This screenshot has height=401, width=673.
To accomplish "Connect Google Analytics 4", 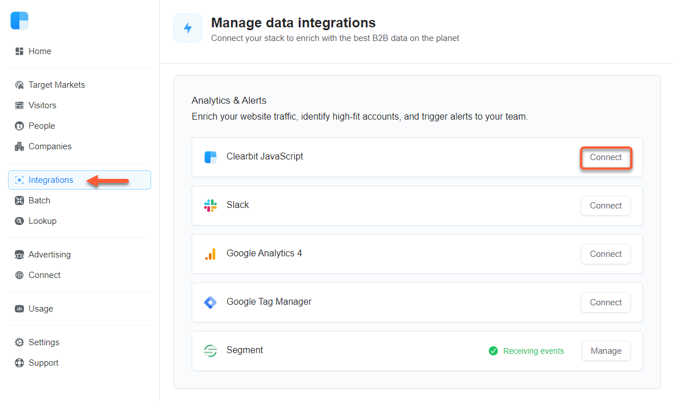I will tap(606, 254).
